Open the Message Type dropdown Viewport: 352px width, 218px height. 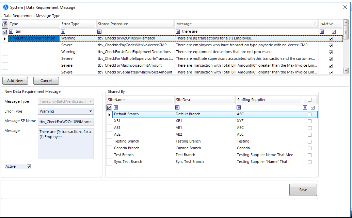point(91,101)
